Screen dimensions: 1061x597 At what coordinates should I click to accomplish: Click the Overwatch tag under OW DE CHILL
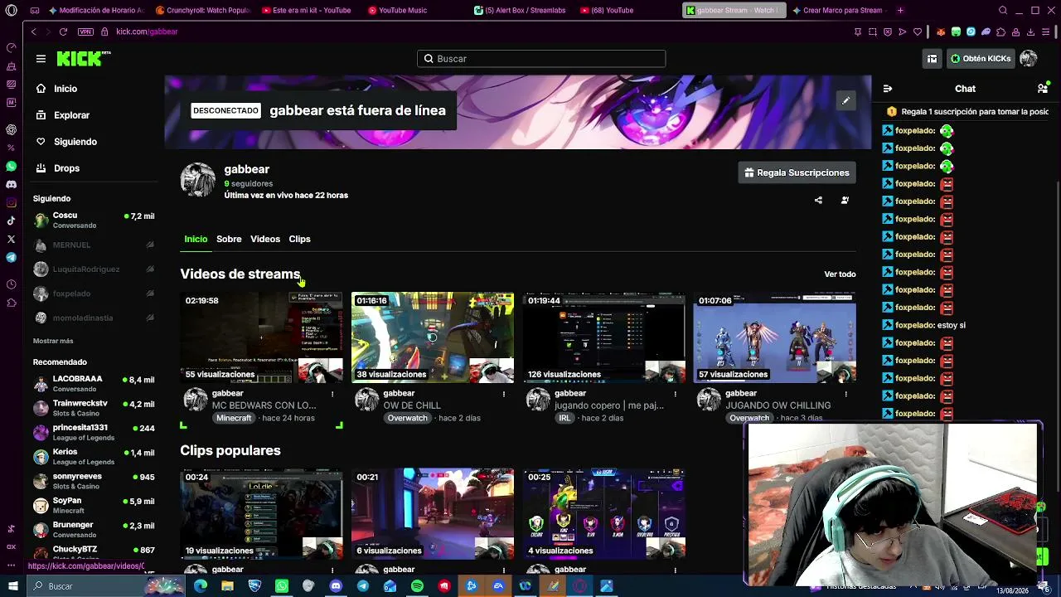tap(407, 418)
